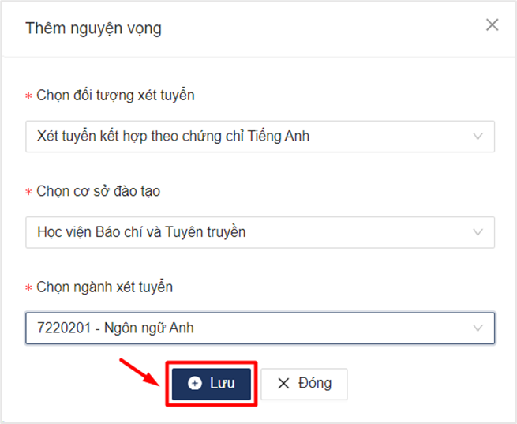
Task: Expand the cơ sở đào tạo dropdown arrow
Action: [x=478, y=232]
